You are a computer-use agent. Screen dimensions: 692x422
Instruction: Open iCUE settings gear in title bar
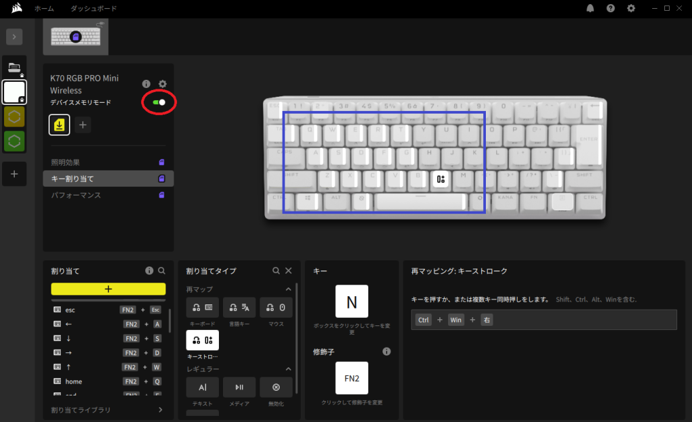tap(631, 8)
